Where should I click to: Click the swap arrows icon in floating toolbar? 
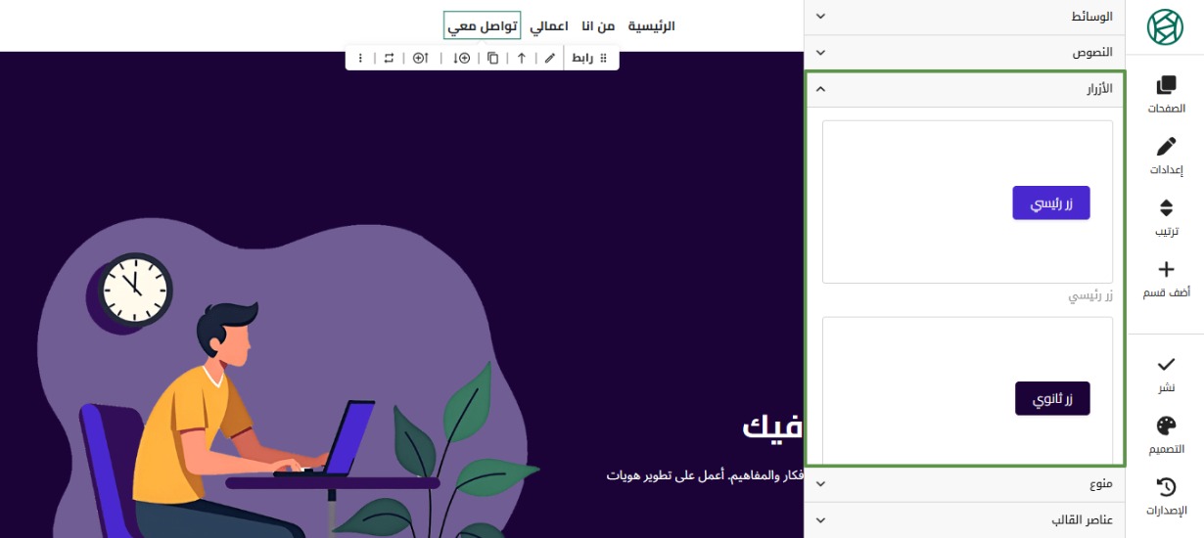tap(389, 59)
